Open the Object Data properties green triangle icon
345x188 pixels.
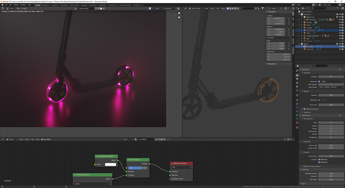(x=297, y=119)
